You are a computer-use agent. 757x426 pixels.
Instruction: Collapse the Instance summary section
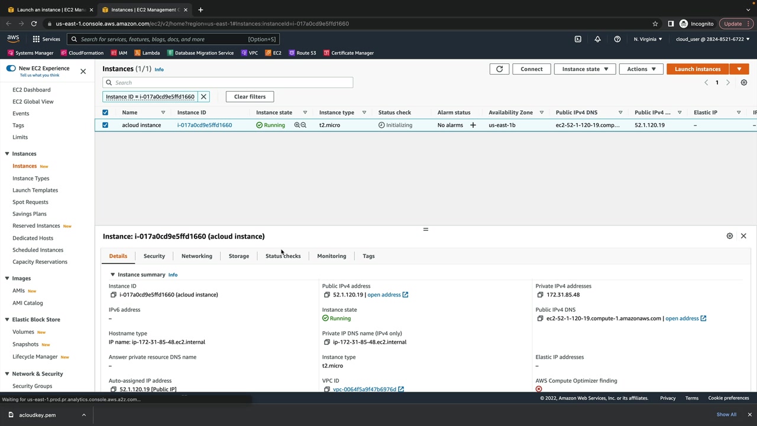112,275
